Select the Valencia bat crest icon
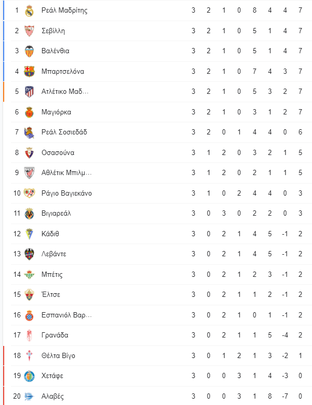 pyautogui.click(x=29, y=51)
